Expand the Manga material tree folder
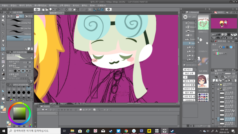Screen dimensions: 238x134 (x=186, y=27)
